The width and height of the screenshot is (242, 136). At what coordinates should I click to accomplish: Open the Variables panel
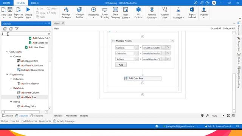point(58,116)
